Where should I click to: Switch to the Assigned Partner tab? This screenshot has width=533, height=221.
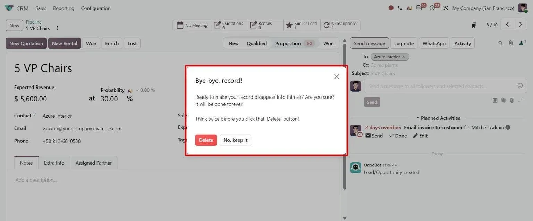coord(94,163)
